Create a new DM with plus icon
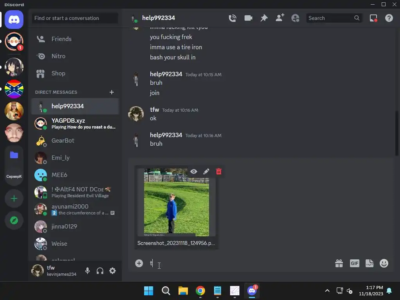 [112, 92]
